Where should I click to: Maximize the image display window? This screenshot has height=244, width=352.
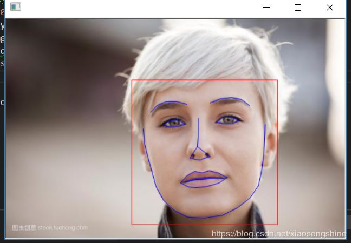click(x=298, y=8)
